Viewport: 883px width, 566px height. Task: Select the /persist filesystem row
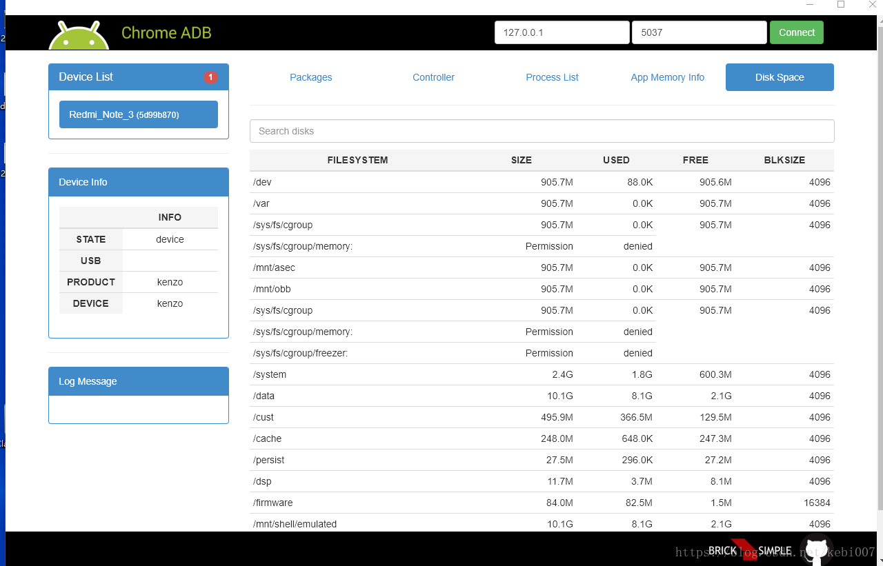[542, 460]
